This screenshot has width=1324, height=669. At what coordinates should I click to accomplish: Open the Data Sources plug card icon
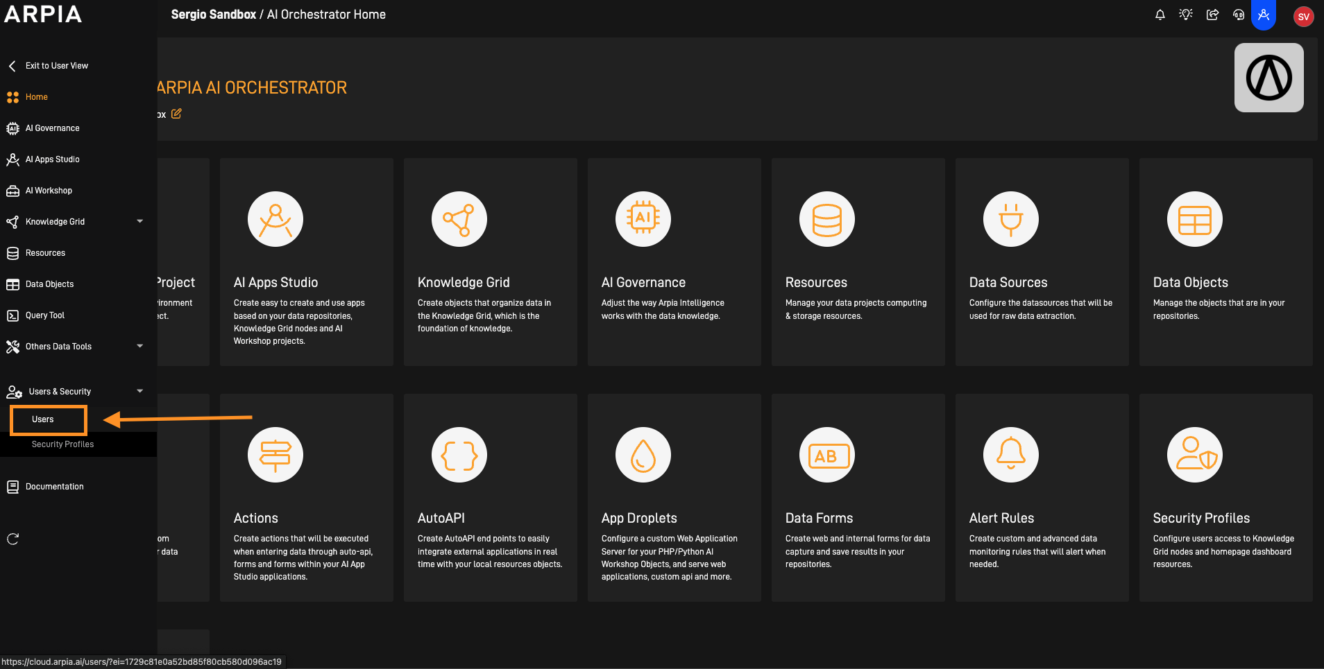click(1011, 219)
